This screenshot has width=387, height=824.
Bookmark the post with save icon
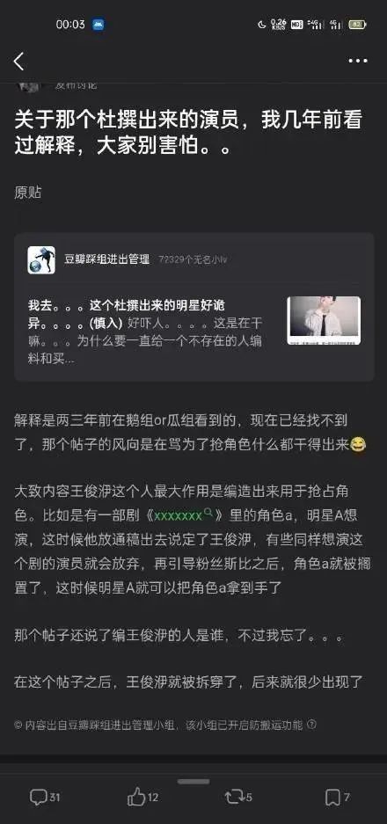[337, 798]
